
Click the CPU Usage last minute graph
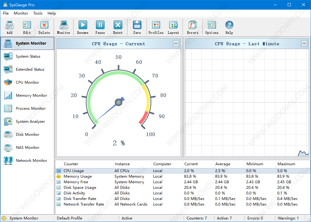pyautogui.click(x=247, y=103)
